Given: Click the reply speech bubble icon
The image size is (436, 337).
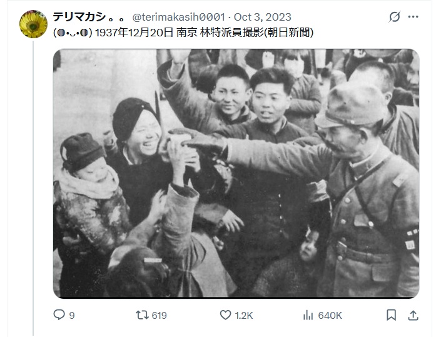Looking at the screenshot, I should click(x=59, y=315).
